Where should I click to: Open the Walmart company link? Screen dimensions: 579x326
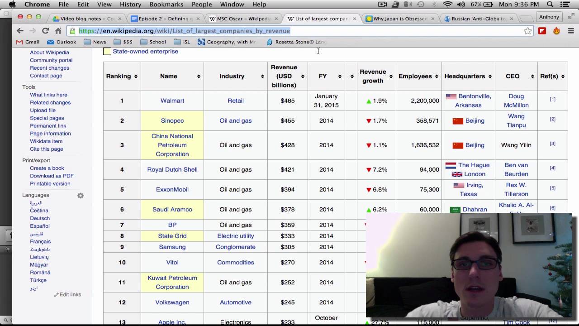point(172,101)
